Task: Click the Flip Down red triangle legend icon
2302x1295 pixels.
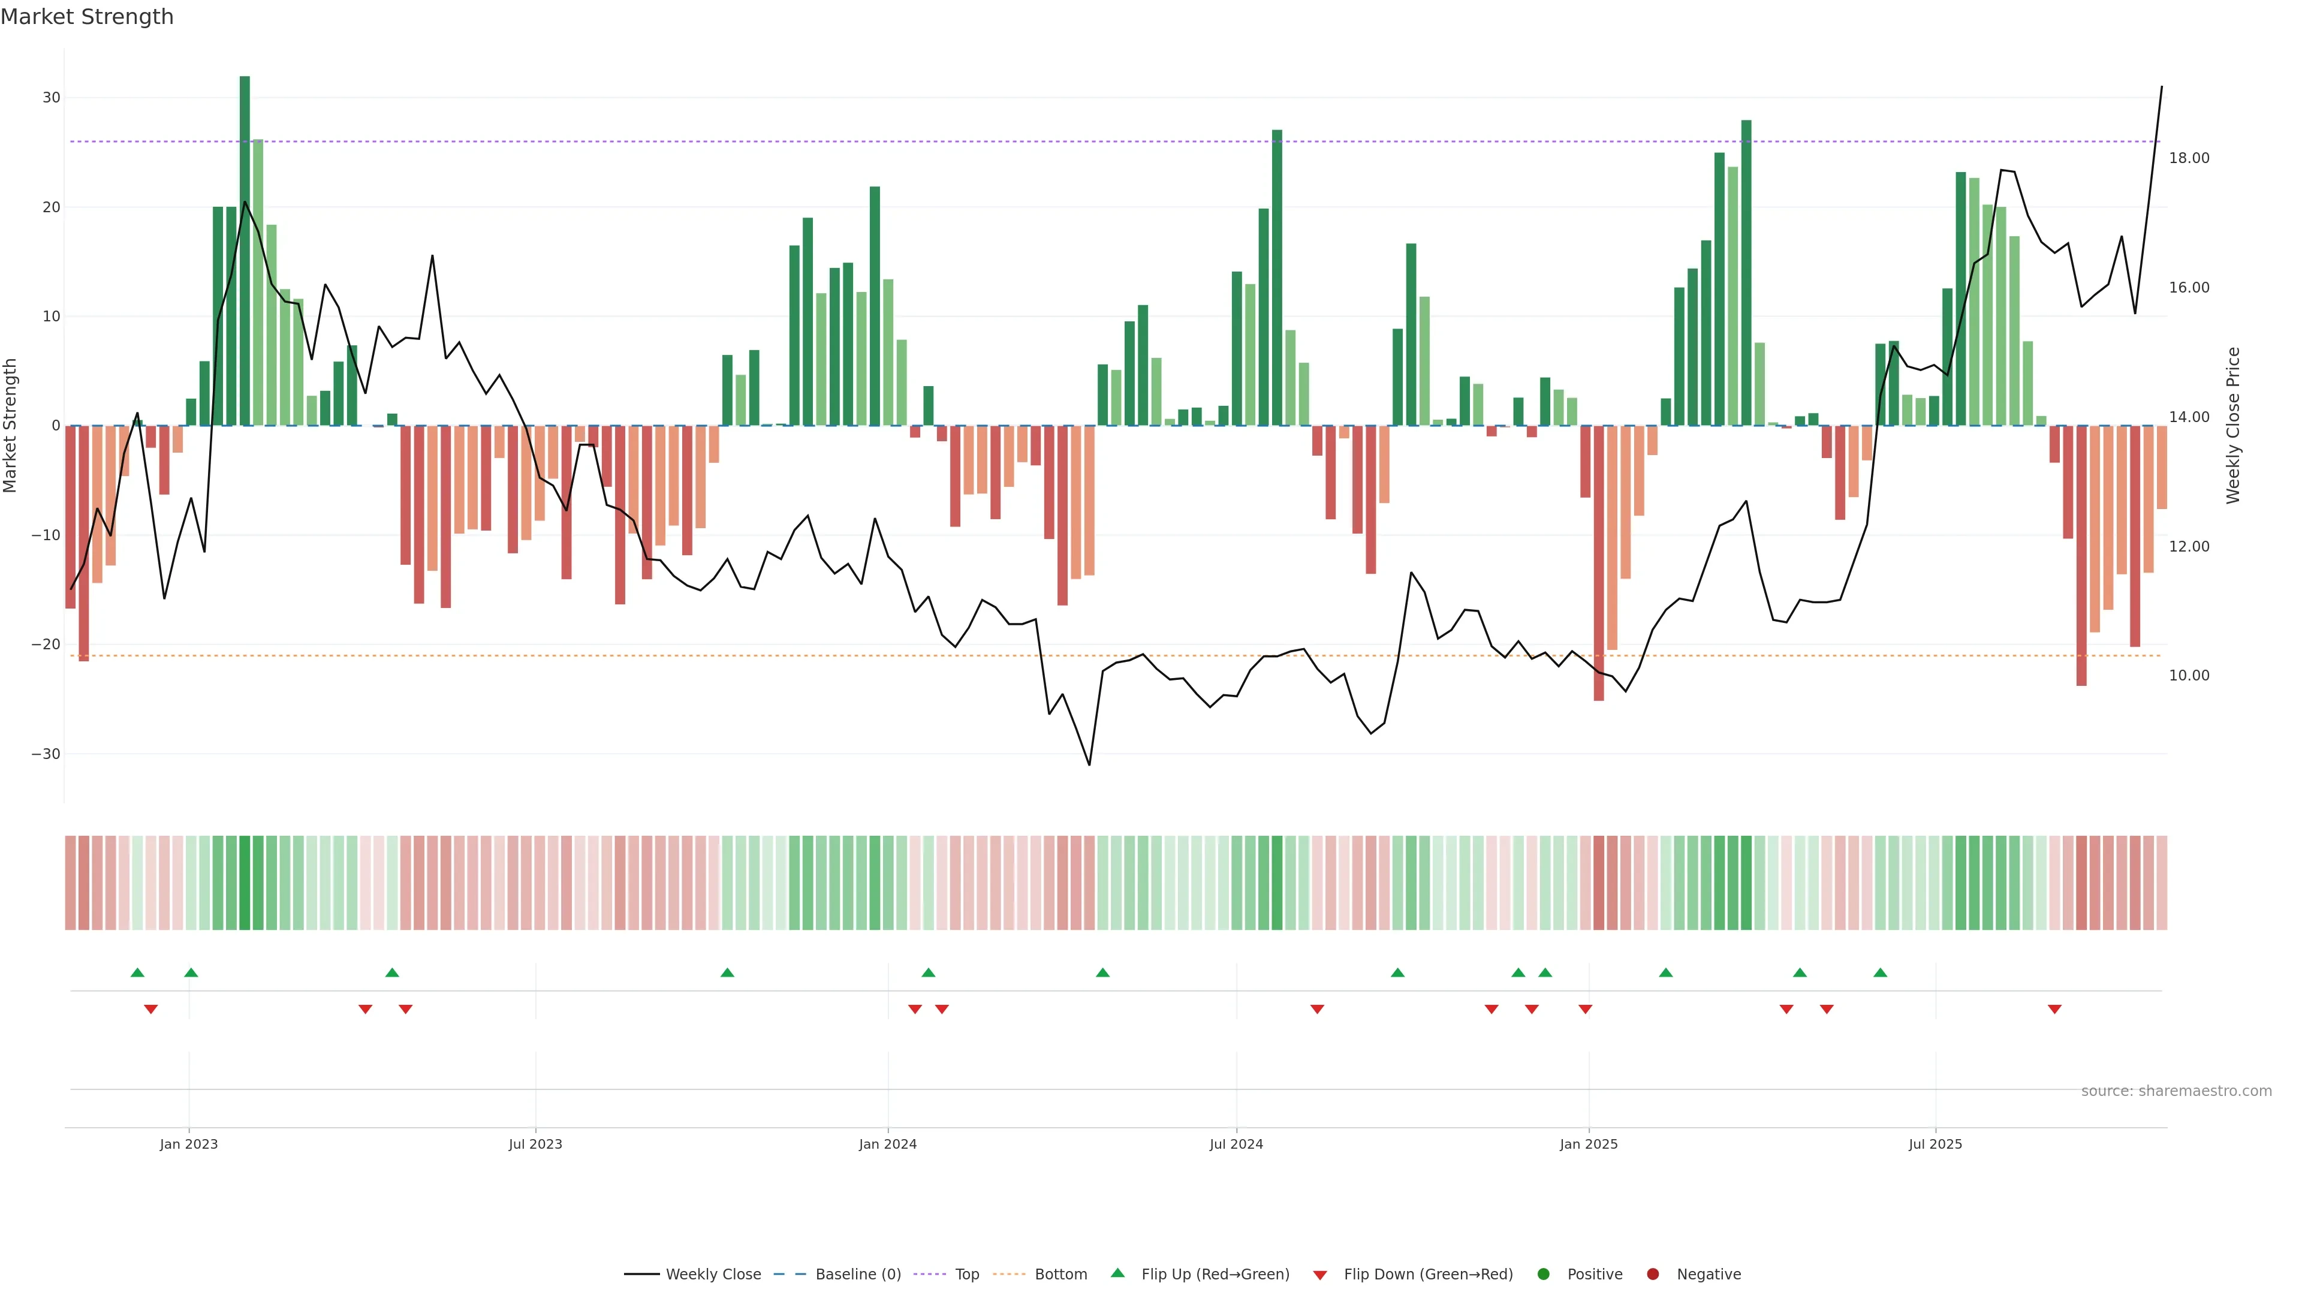Action: (x=1320, y=1275)
